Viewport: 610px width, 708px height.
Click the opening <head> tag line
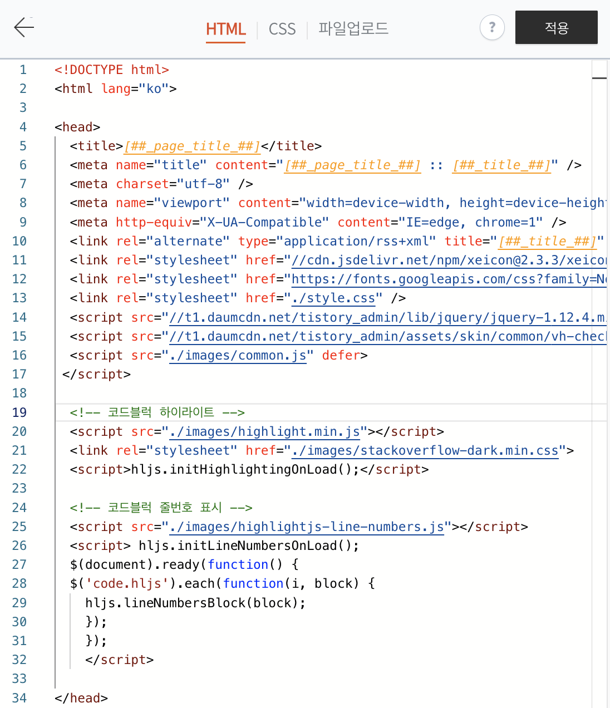77,127
